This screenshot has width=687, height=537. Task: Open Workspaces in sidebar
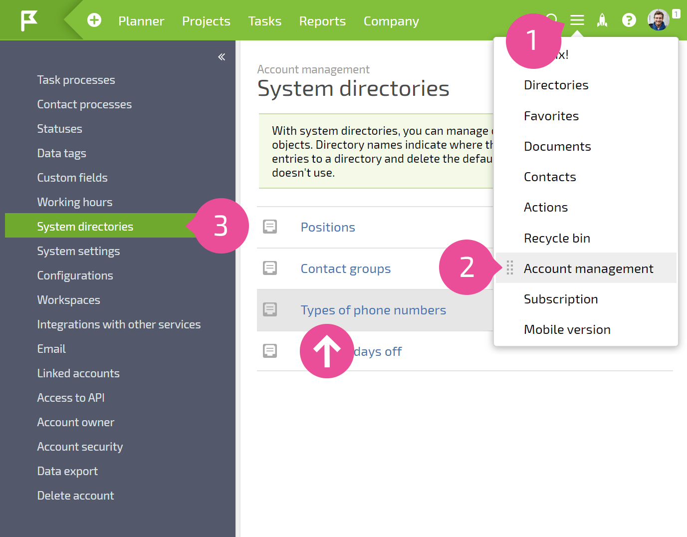(x=68, y=300)
